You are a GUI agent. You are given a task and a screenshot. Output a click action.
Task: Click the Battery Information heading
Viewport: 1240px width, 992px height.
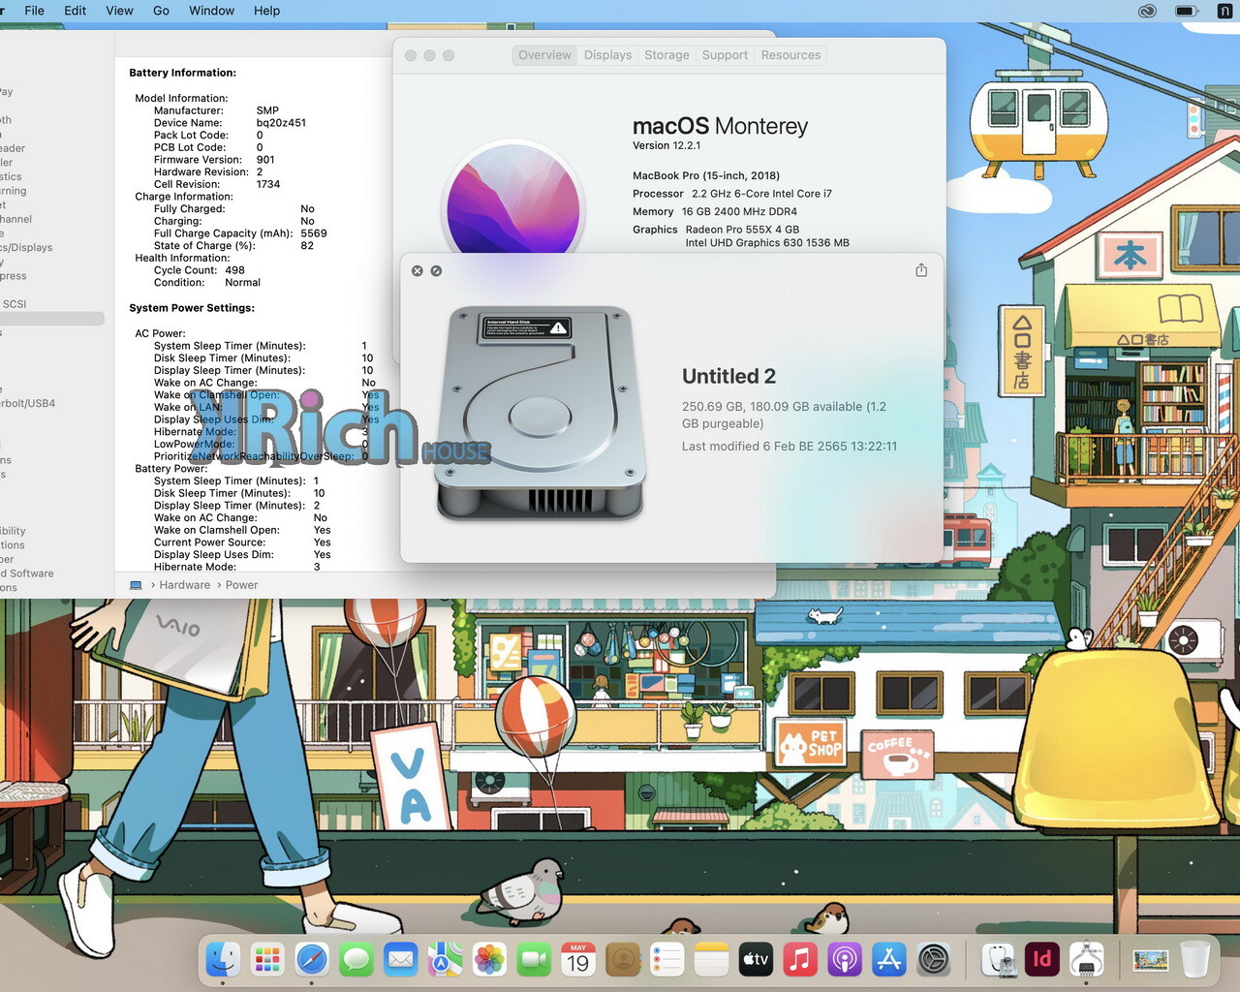pyautogui.click(x=182, y=73)
